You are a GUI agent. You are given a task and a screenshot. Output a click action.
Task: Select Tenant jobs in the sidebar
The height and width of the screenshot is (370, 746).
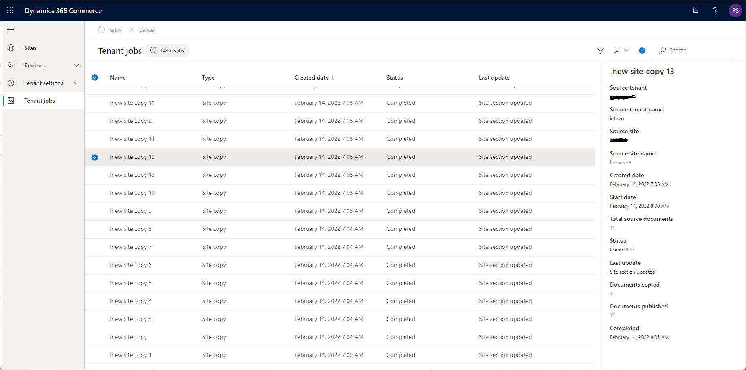click(42, 101)
